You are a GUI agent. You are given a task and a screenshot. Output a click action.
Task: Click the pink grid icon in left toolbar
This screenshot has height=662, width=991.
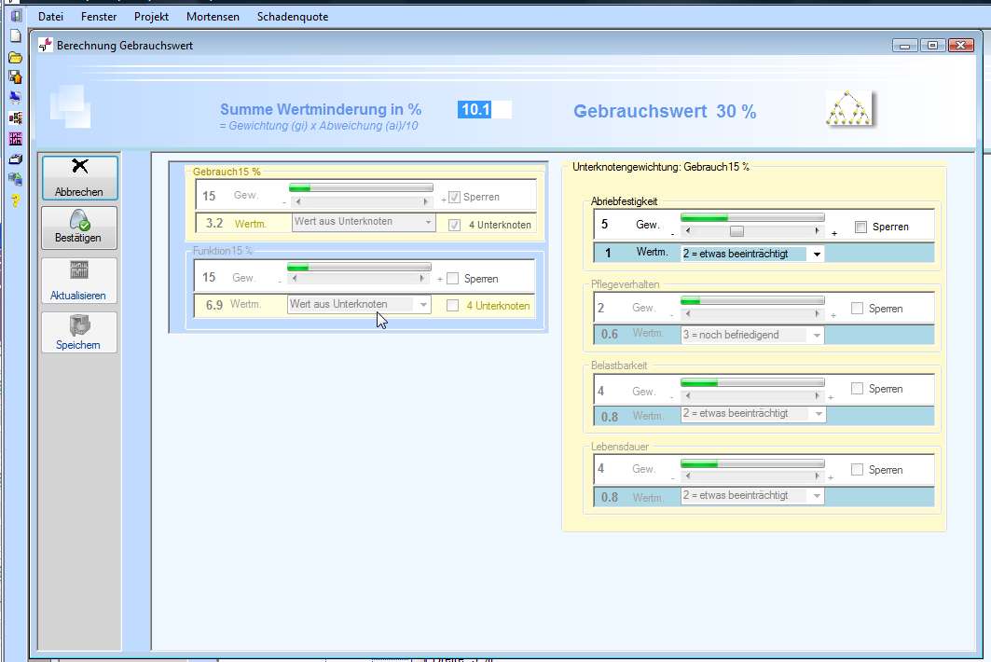(15, 139)
